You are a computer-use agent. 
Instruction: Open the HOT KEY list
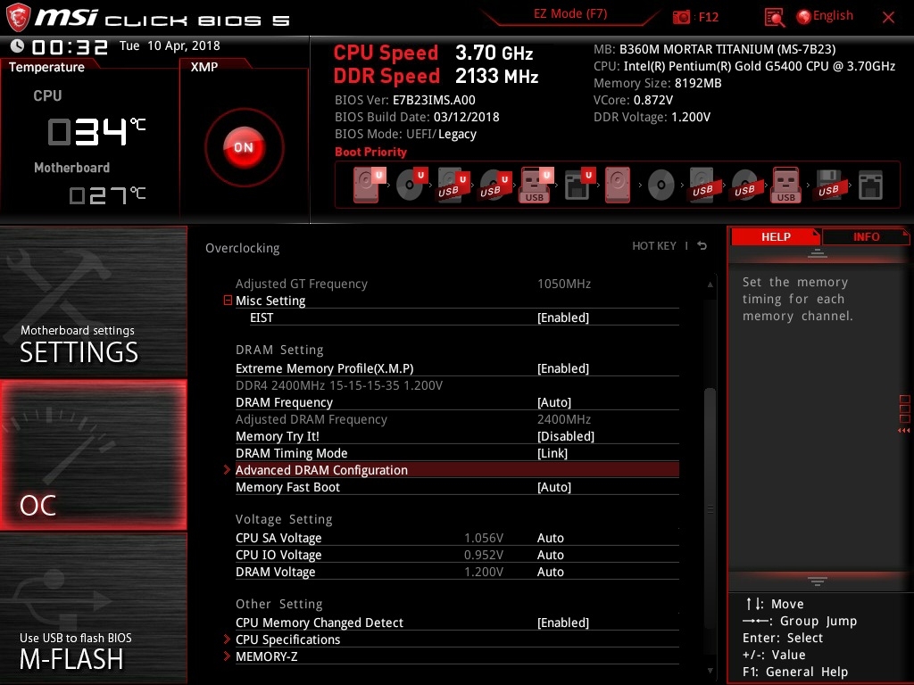click(654, 246)
